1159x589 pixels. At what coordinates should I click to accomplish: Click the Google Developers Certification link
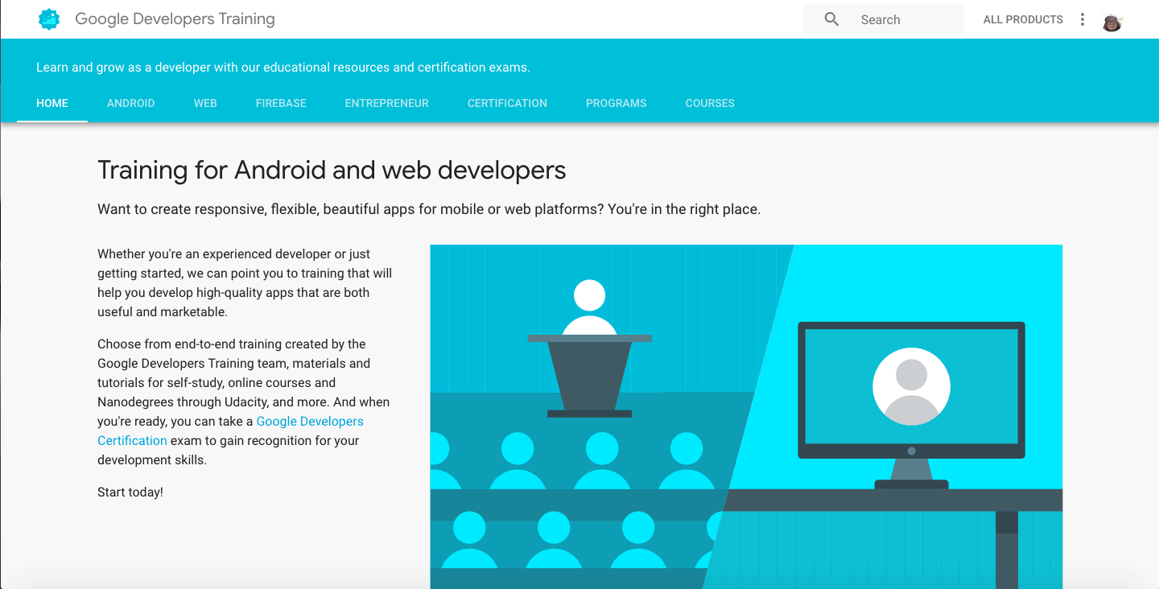pyautogui.click(x=310, y=421)
